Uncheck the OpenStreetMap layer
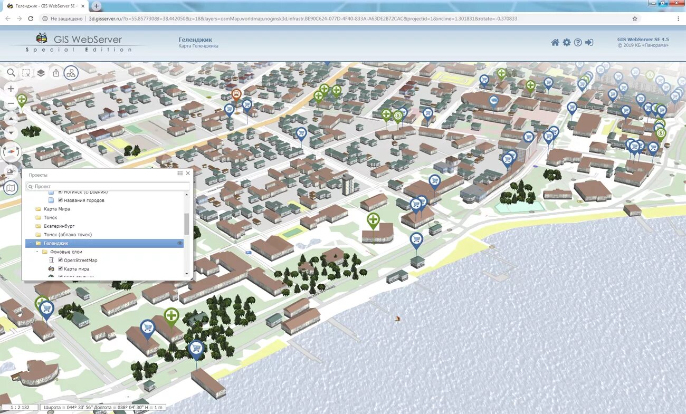 pos(60,260)
